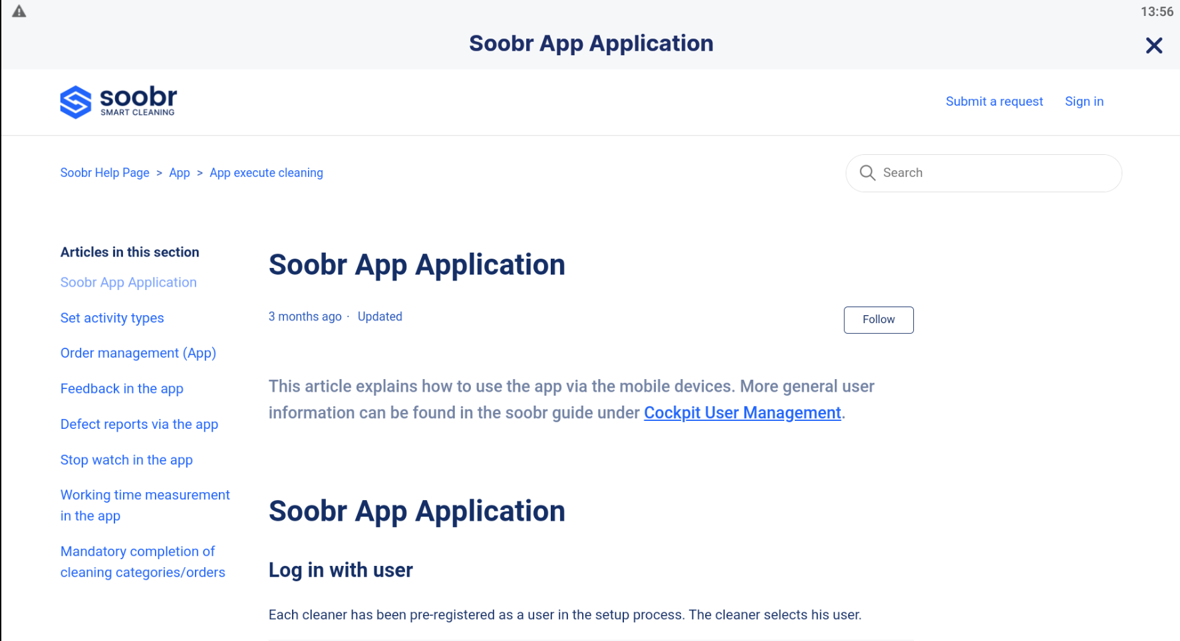Screen dimensions: 1180x641
Task: Open Set activity types article
Action: (112, 318)
